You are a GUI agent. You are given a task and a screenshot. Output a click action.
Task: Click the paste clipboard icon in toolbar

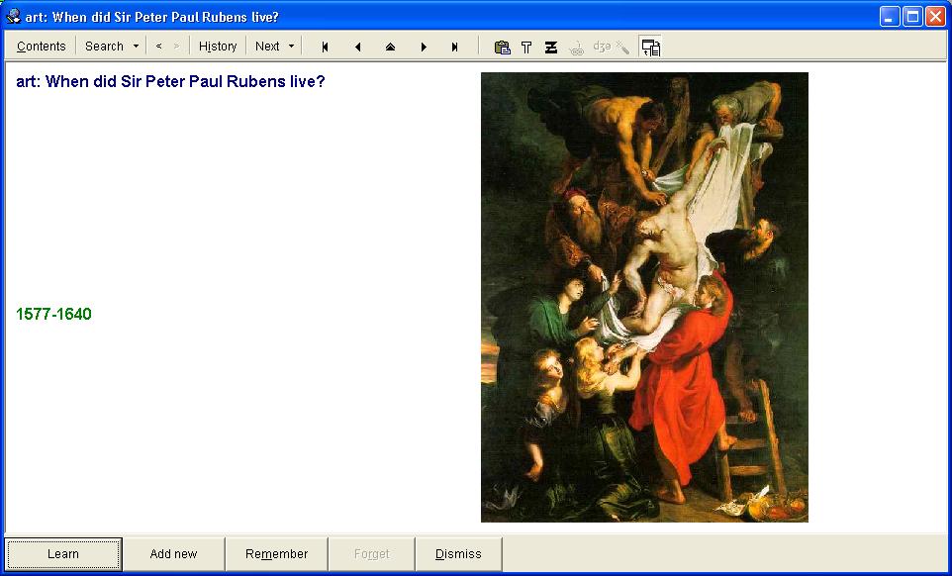502,47
